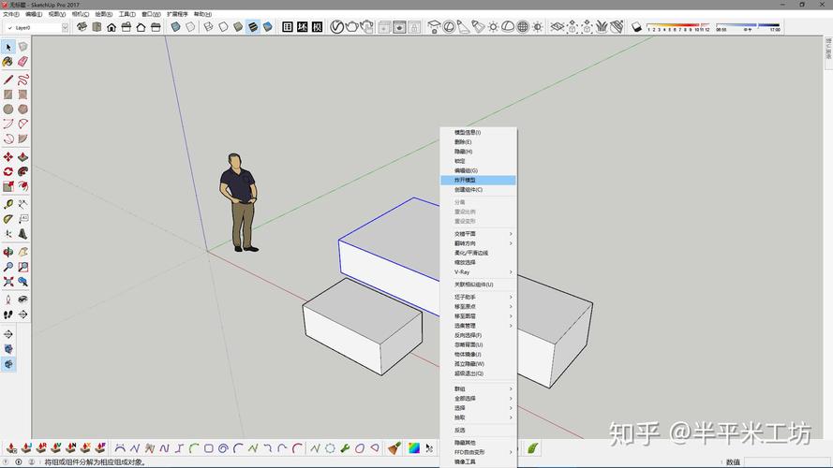This screenshot has height=468, width=833.
Task: Choose the Move tool with red arrows
Action: 8,157
